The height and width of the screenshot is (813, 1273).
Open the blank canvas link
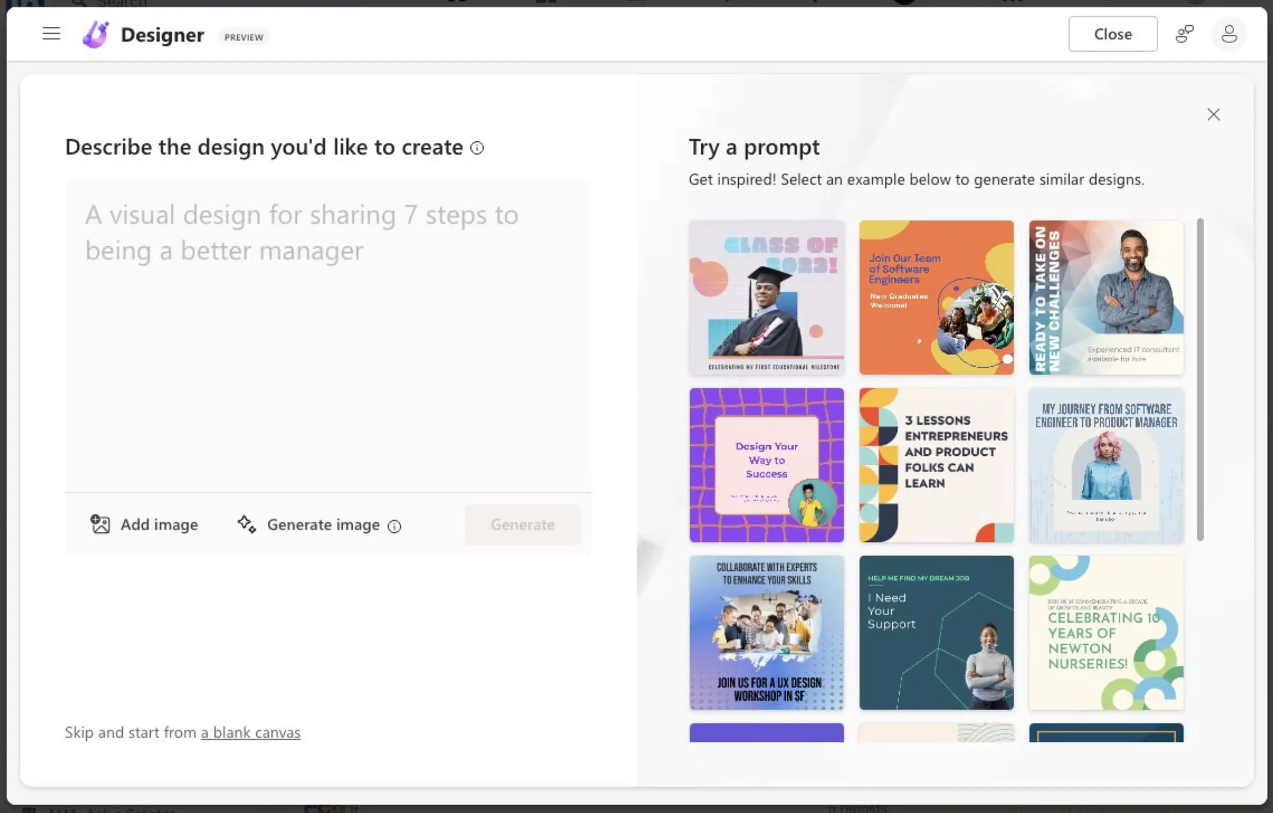(251, 732)
